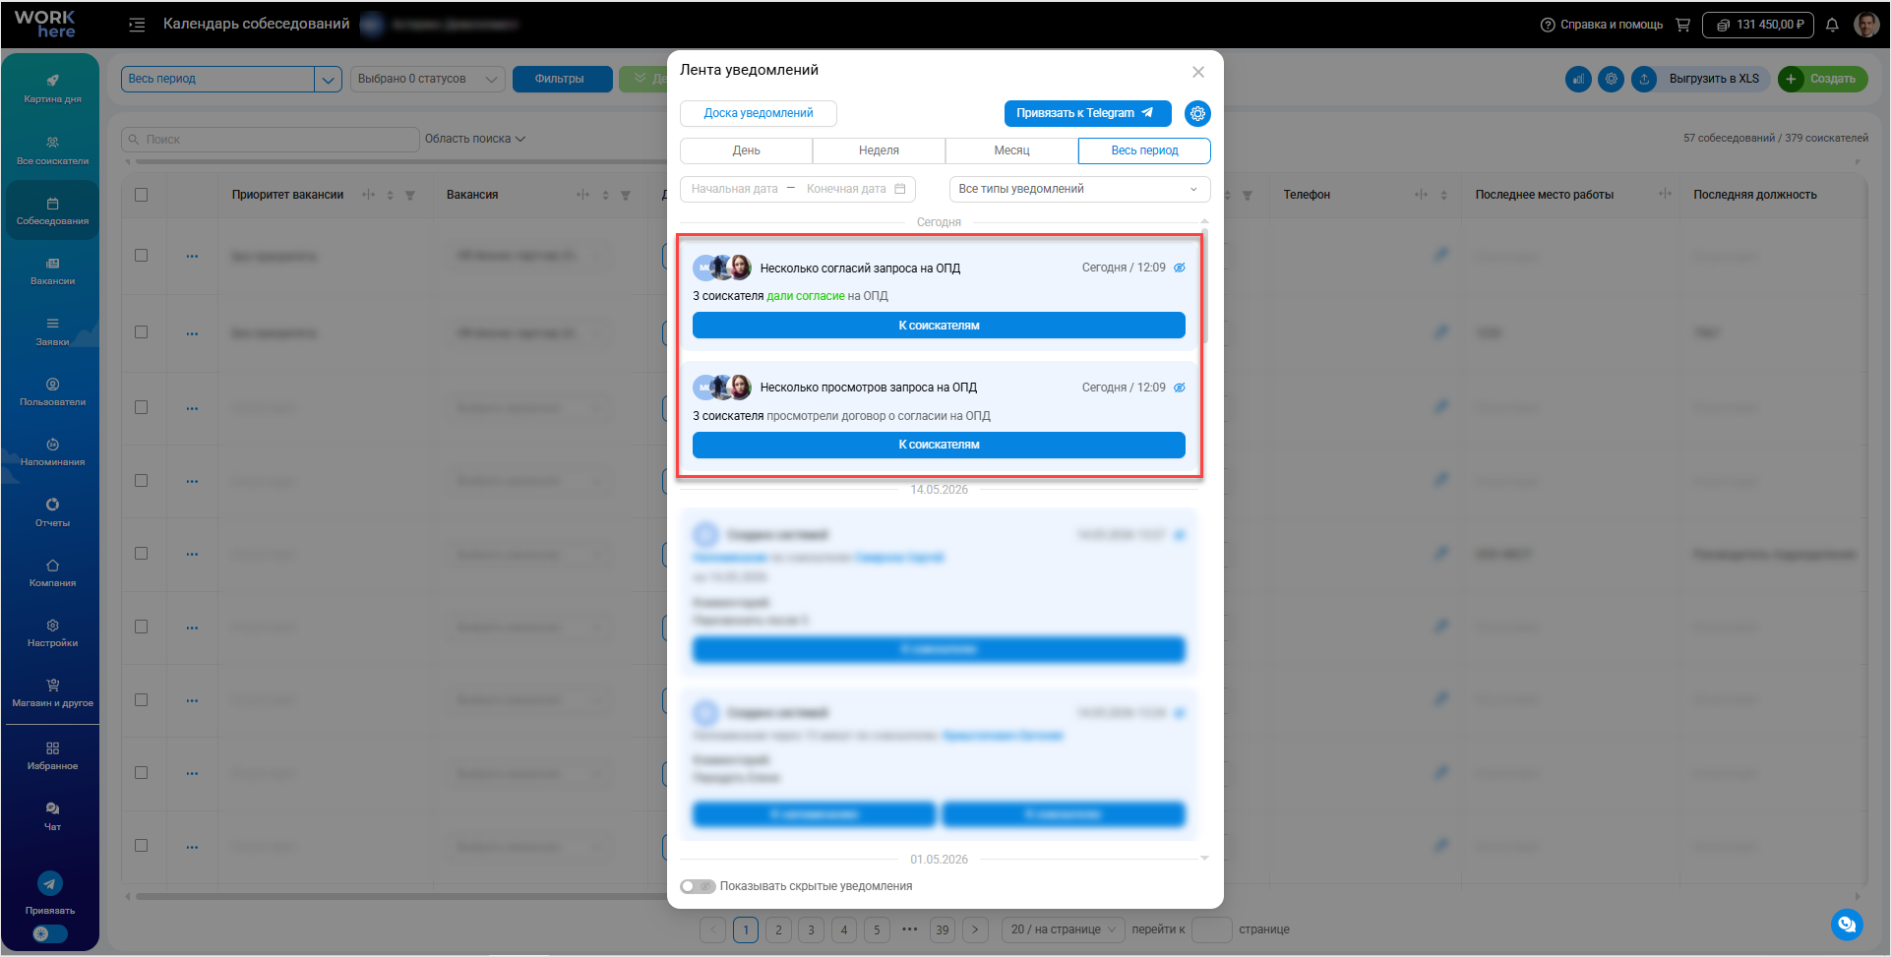Image resolution: width=1891 pixels, height=957 pixels.
Task: Open Напоминания sidebar section
Action: (52, 452)
